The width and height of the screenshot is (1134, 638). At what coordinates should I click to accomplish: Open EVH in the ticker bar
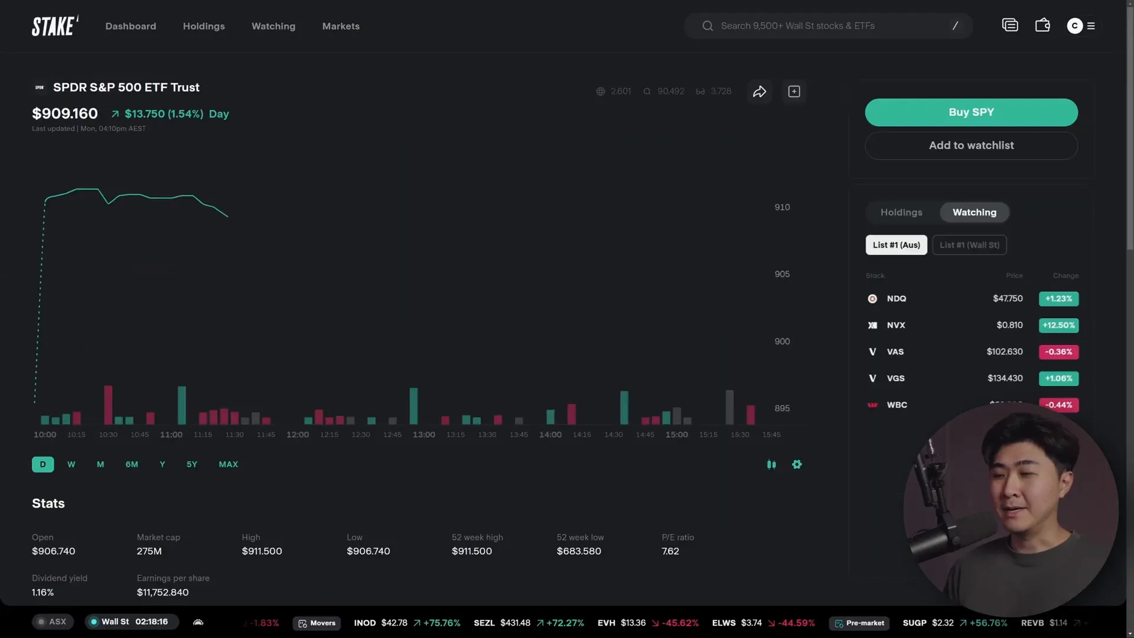(648, 623)
